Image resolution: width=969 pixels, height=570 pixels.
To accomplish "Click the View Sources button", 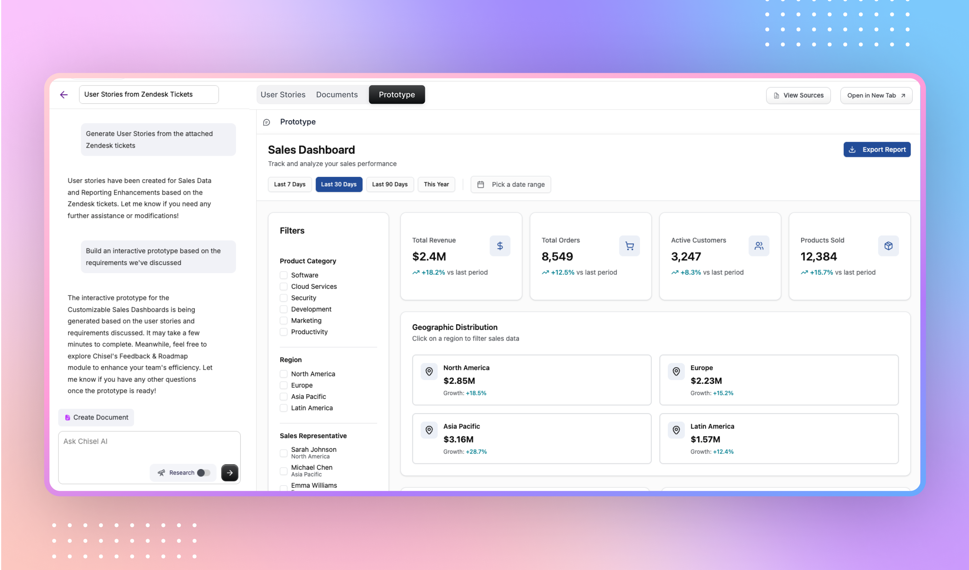I will (x=798, y=95).
